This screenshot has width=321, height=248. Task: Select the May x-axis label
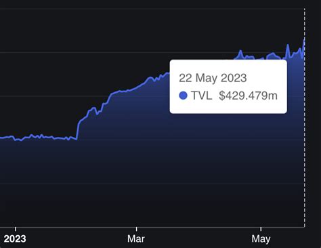click(261, 239)
